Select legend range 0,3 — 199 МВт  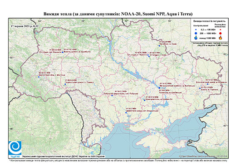tap(208, 30)
